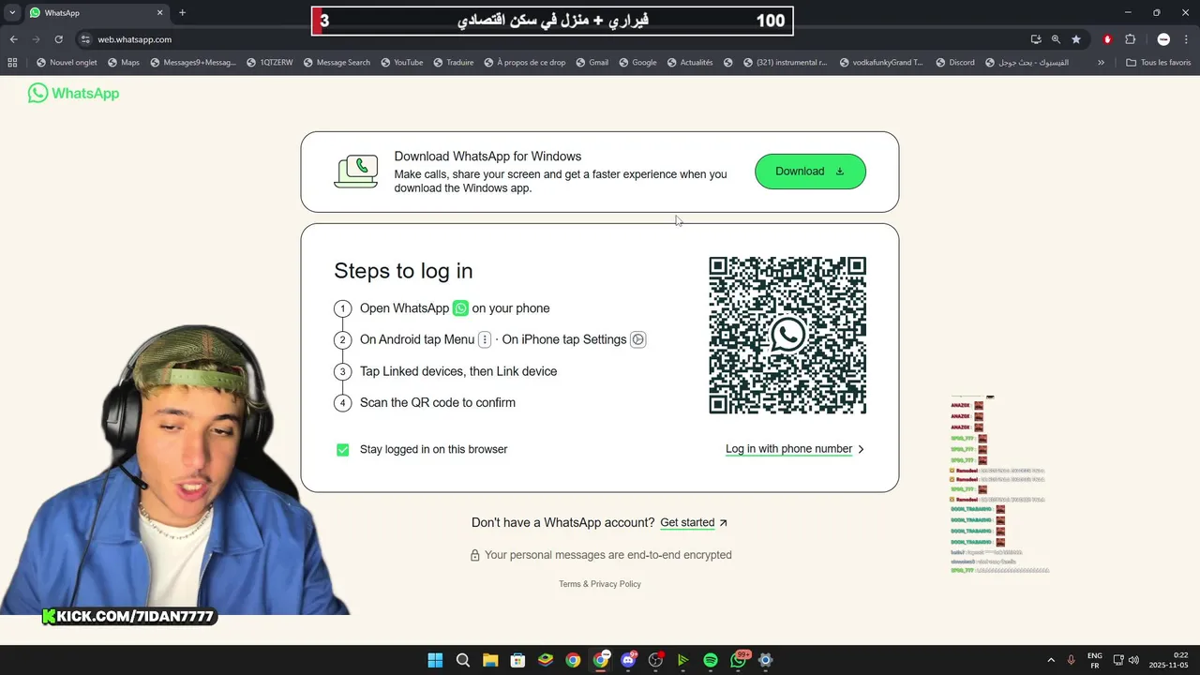Open the tab search dropdown arrow
The height and width of the screenshot is (675, 1200).
12,13
